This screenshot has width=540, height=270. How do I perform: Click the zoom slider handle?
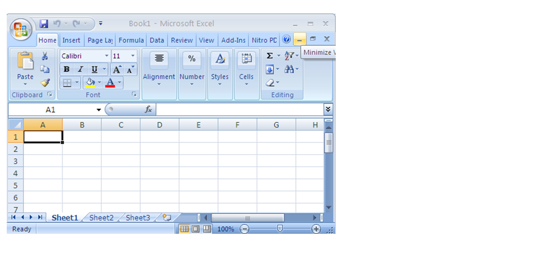click(x=280, y=229)
